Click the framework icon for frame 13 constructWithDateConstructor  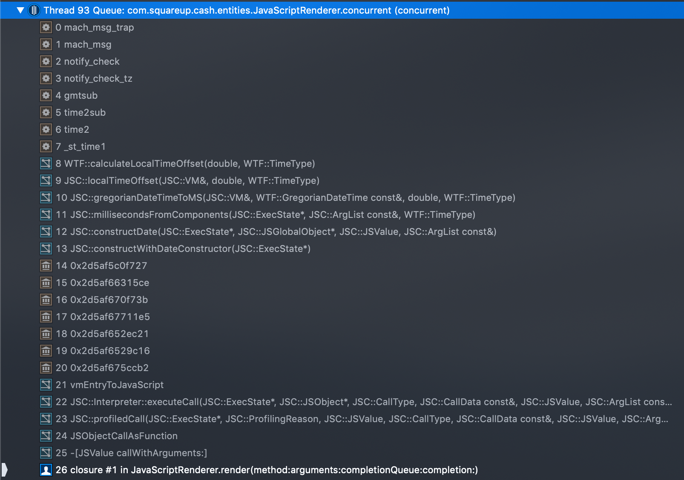click(46, 249)
